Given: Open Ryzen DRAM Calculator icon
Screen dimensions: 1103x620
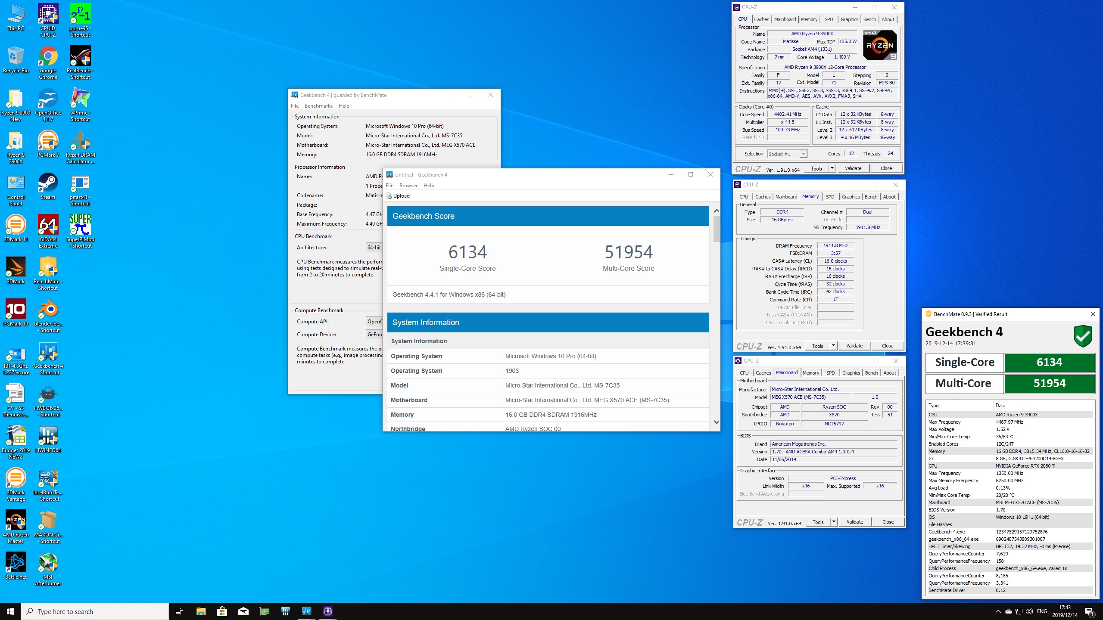Looking at the screenshot, I should pyautogui.click(x=80, y=147).
